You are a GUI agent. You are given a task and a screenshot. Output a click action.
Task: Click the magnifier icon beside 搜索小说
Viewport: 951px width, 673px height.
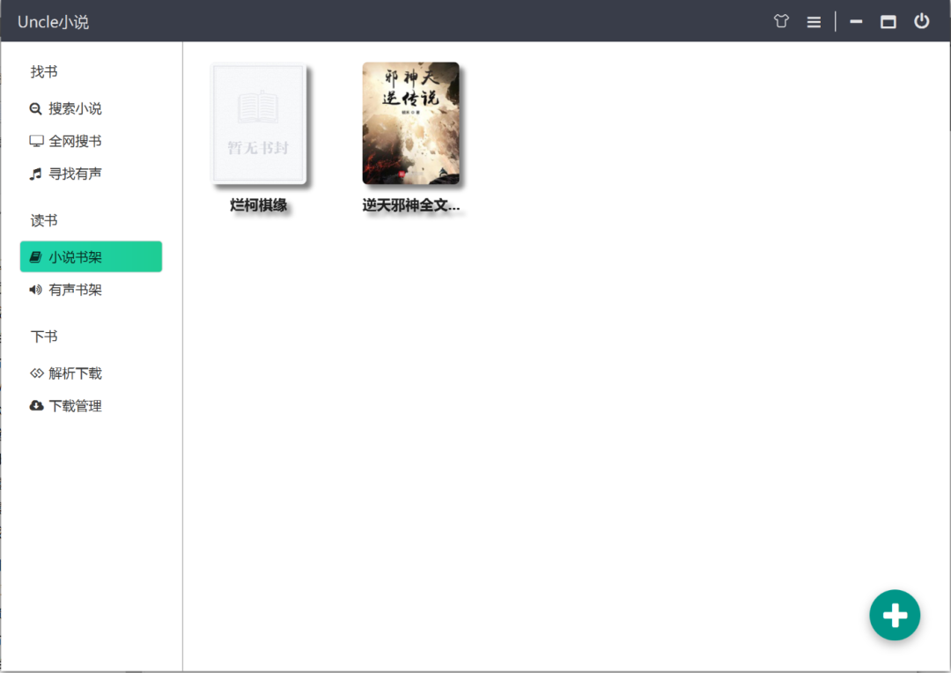pos(36,108)
